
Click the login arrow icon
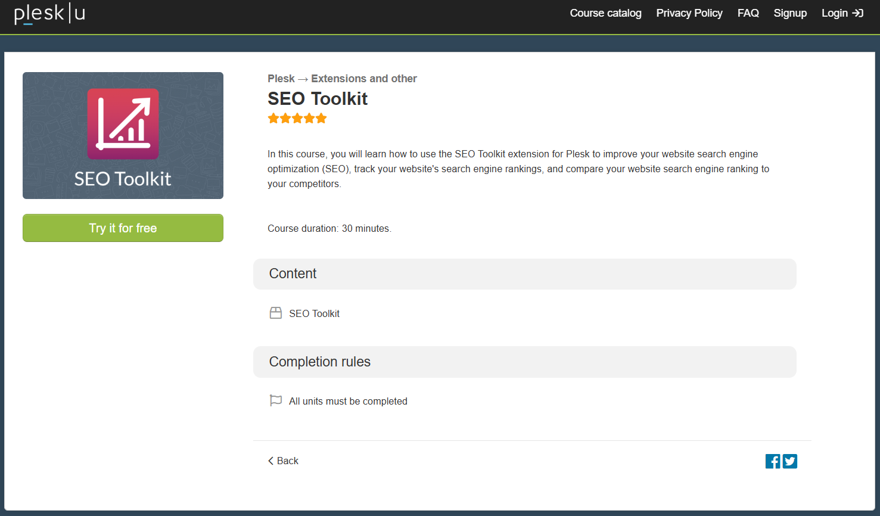click(858, 13)
